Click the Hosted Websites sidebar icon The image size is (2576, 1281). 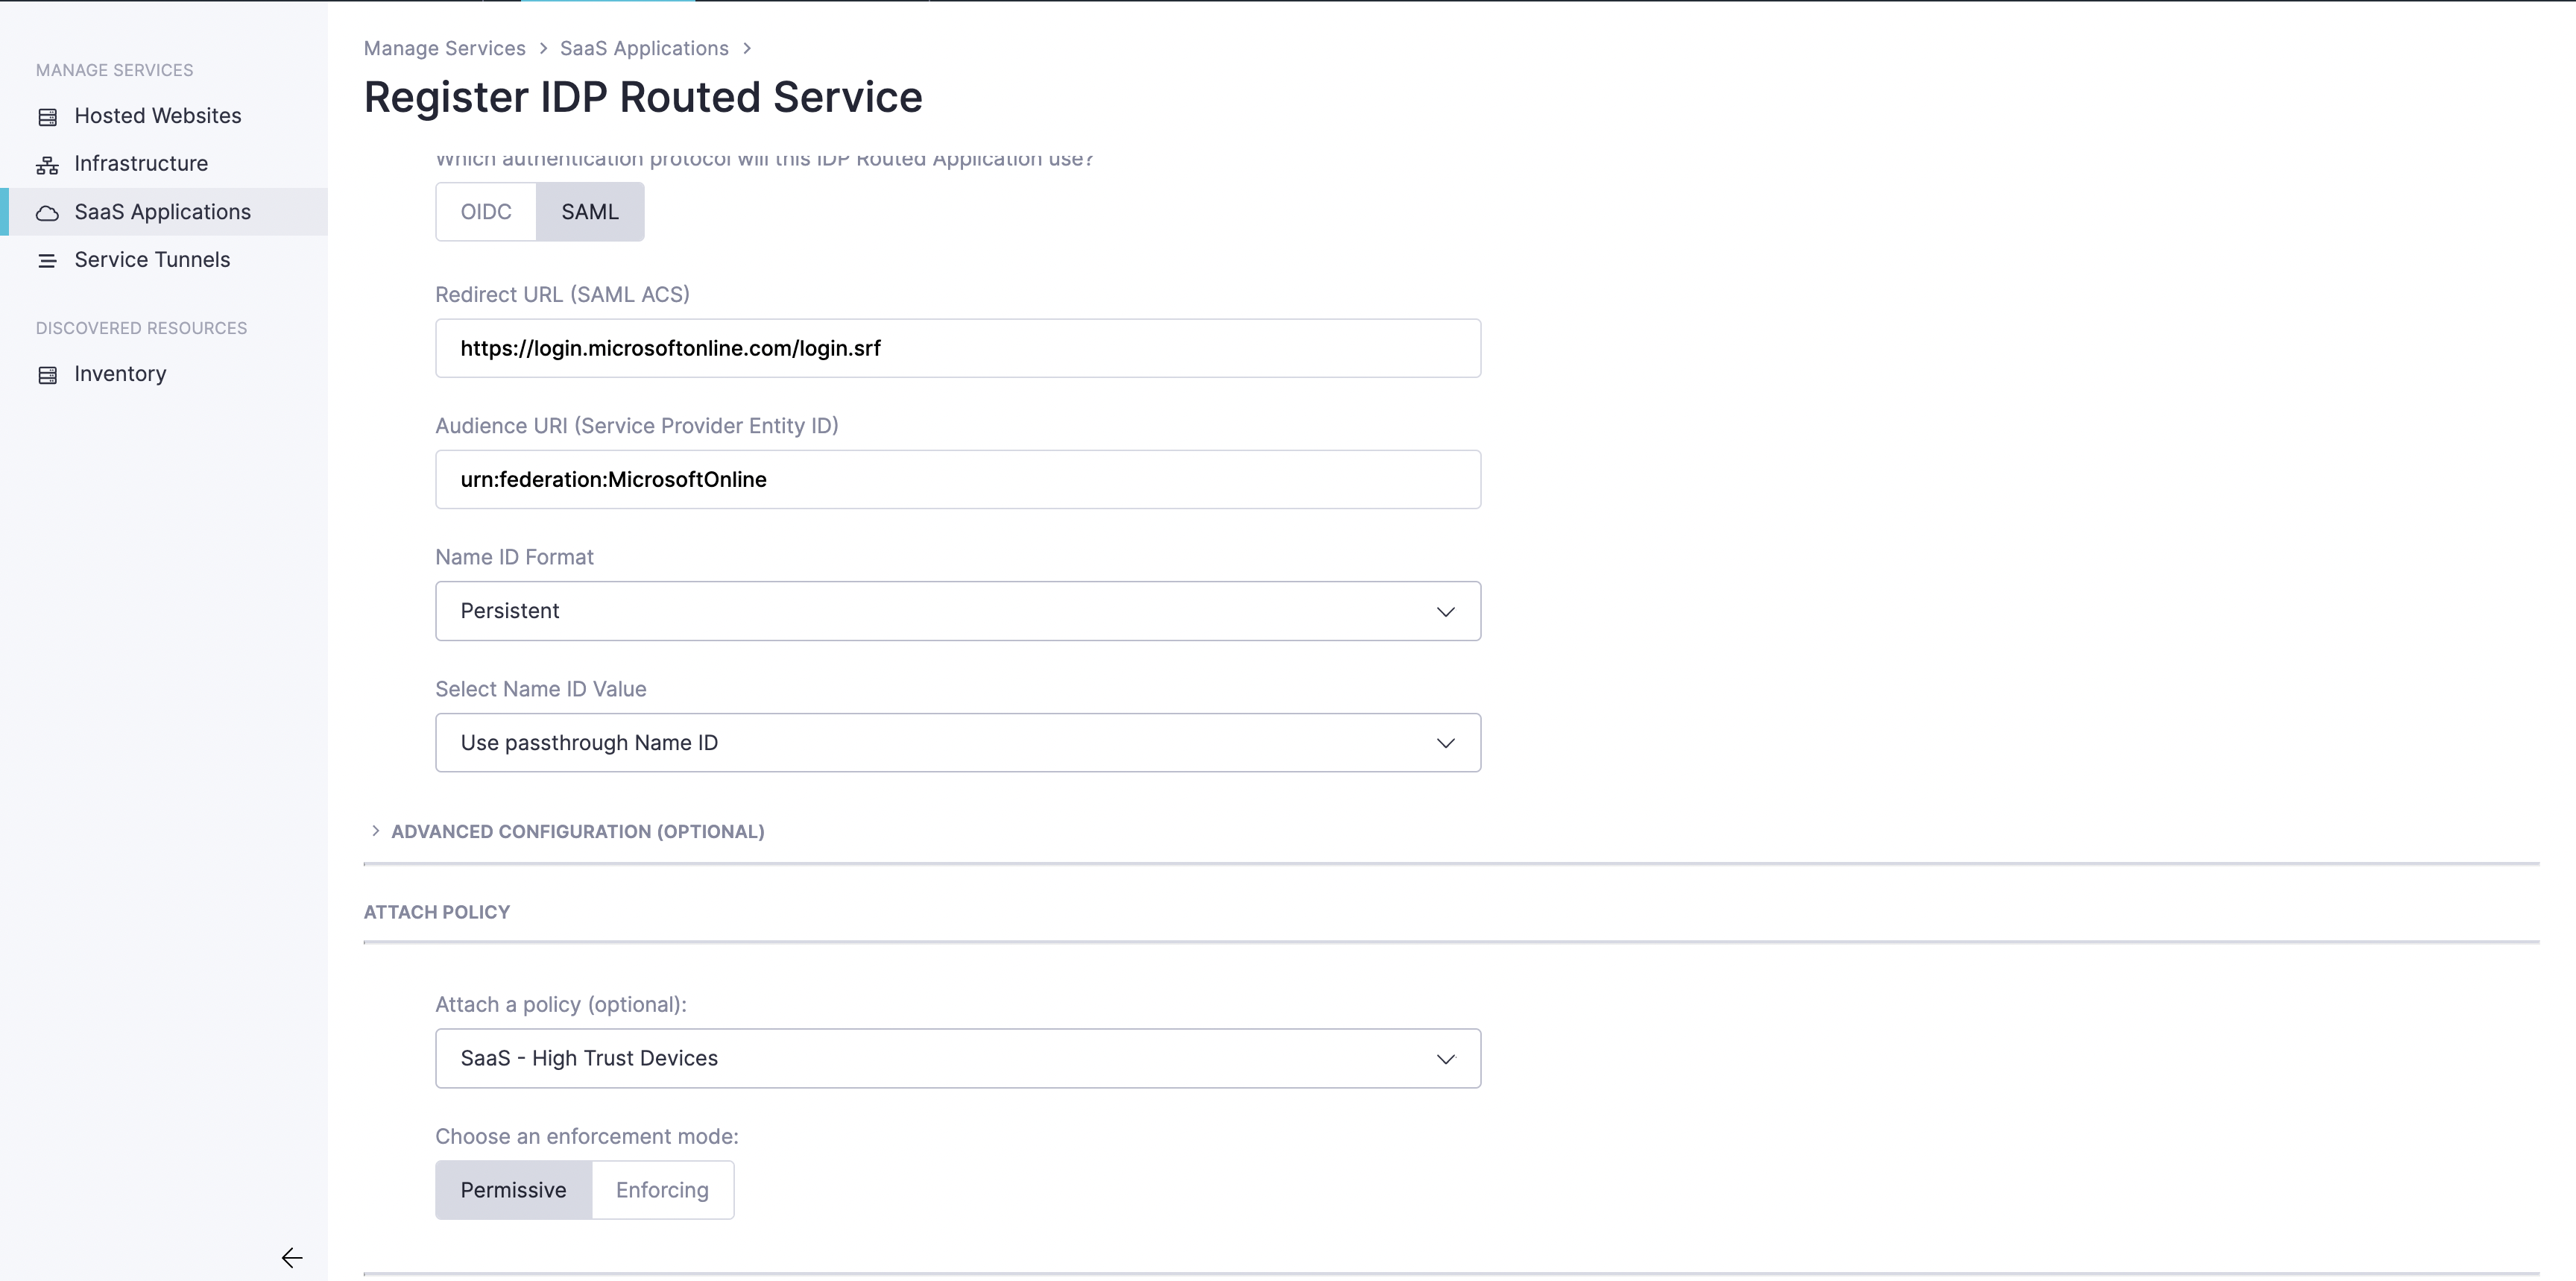(47, 117)
